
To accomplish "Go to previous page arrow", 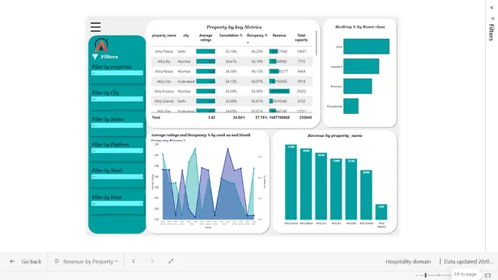I will [133, 262].
